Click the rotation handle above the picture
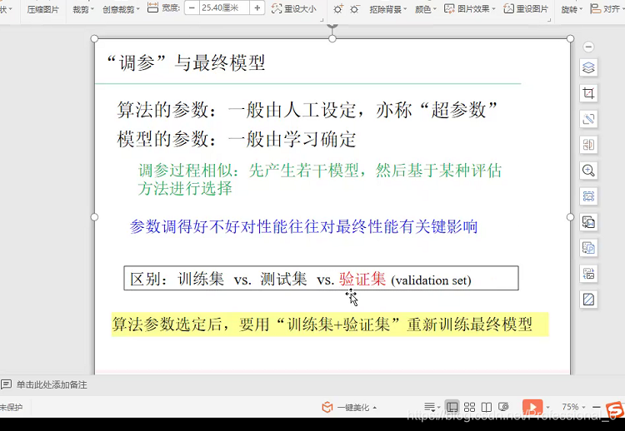Screen dimensions: 625x431 (332, 25)
